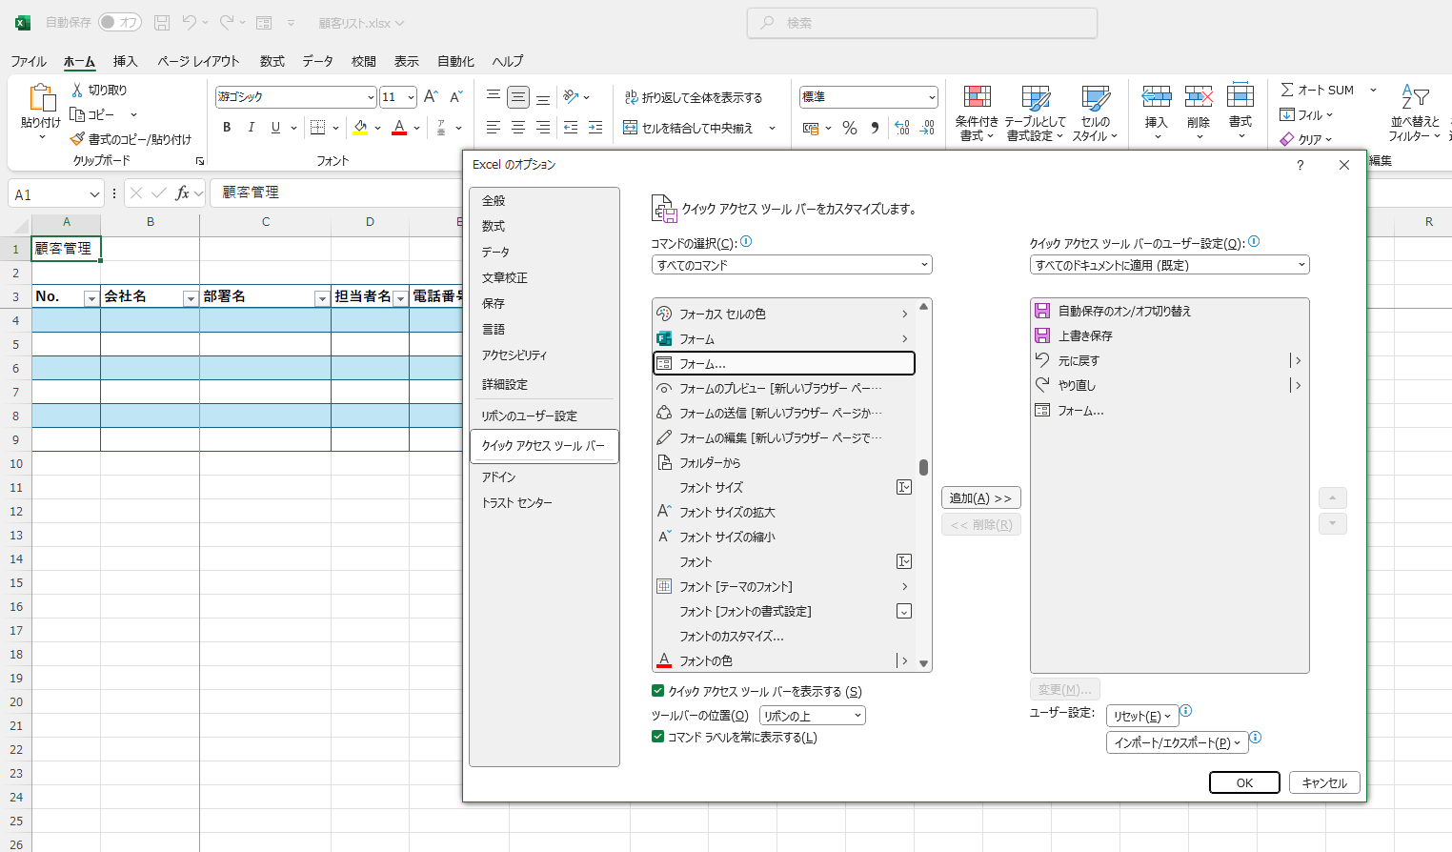Uncheck show Quick Access Toolbar checkbox

pyautogui.click(x=657, y=691)
